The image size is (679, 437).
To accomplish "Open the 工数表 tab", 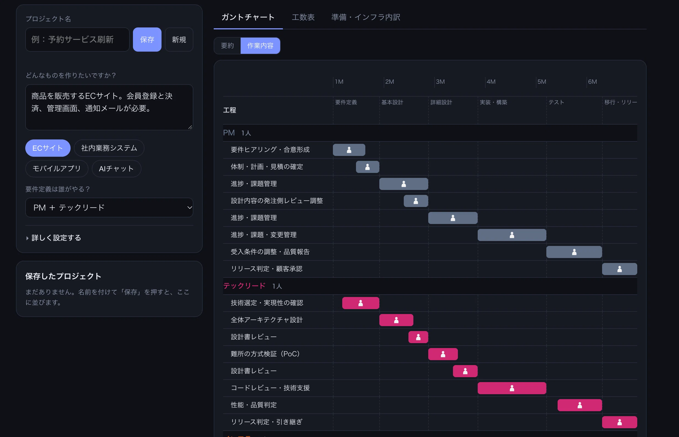I will 303,17.
